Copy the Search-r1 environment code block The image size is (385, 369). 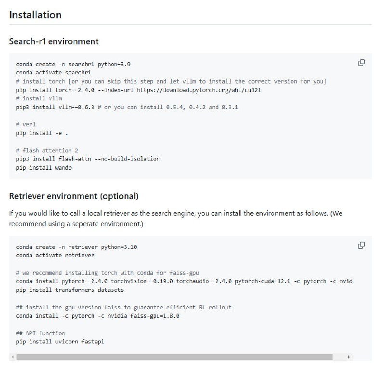(361, 63)
